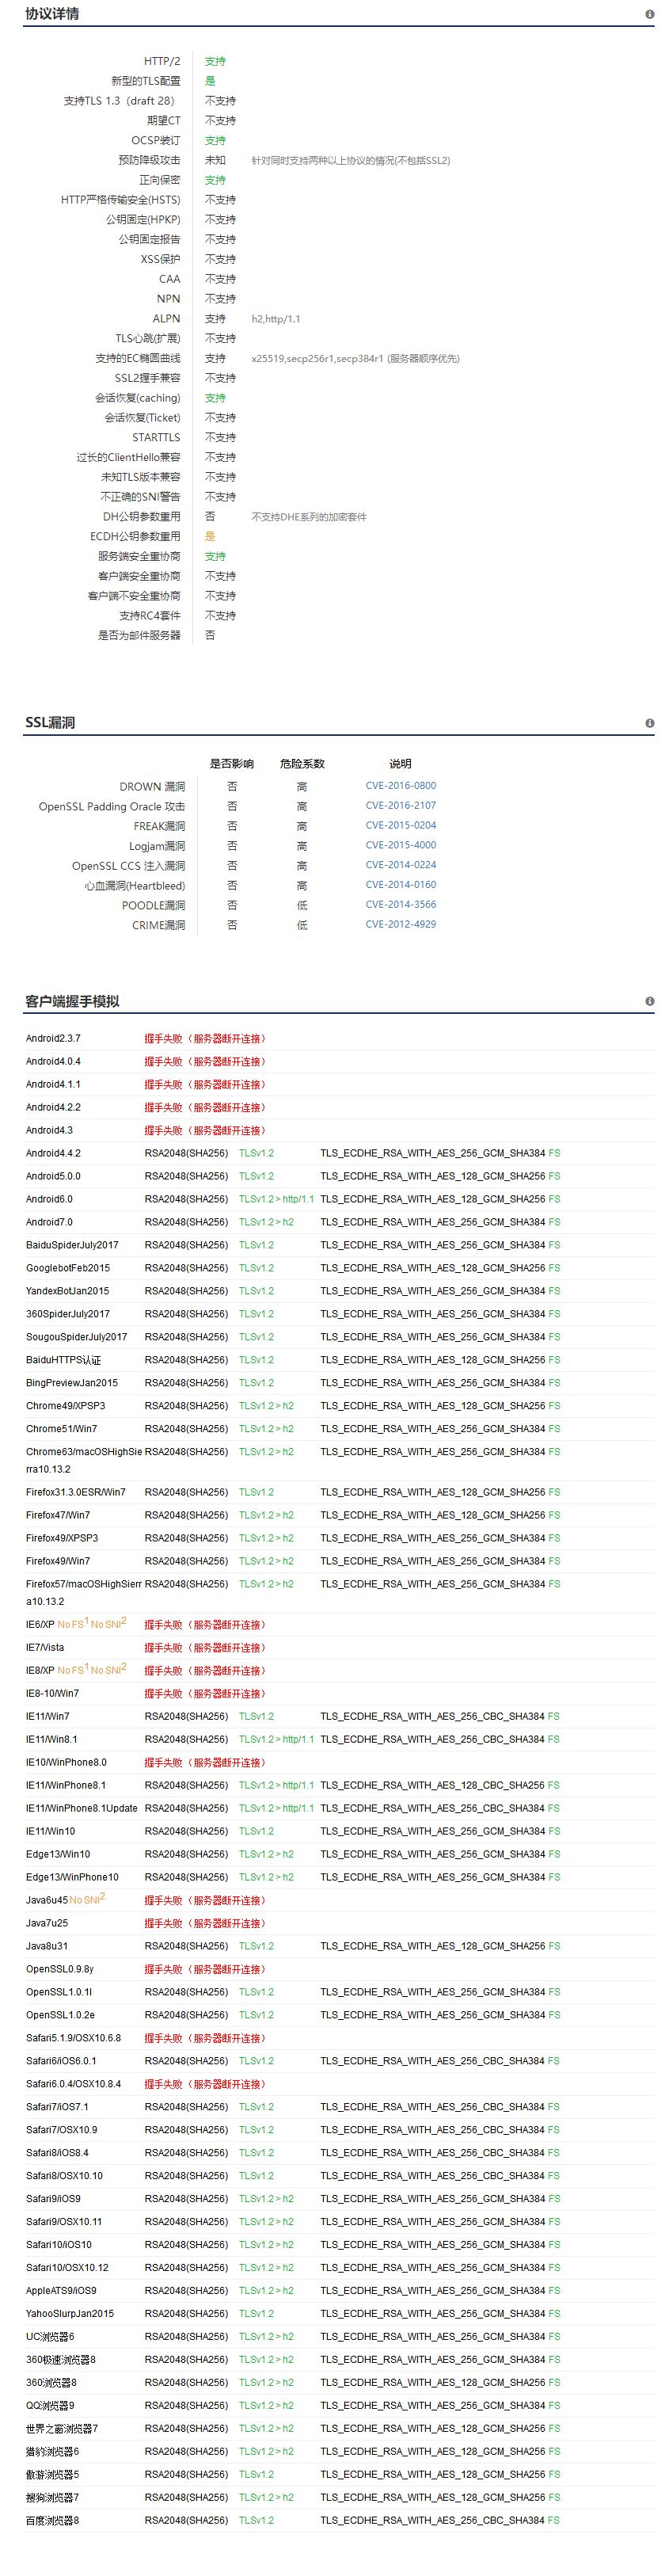Click the UC浏览器6 client name
Image resolution: width=665 pixels, height=2576 pixels.
tap(50, 2337)
